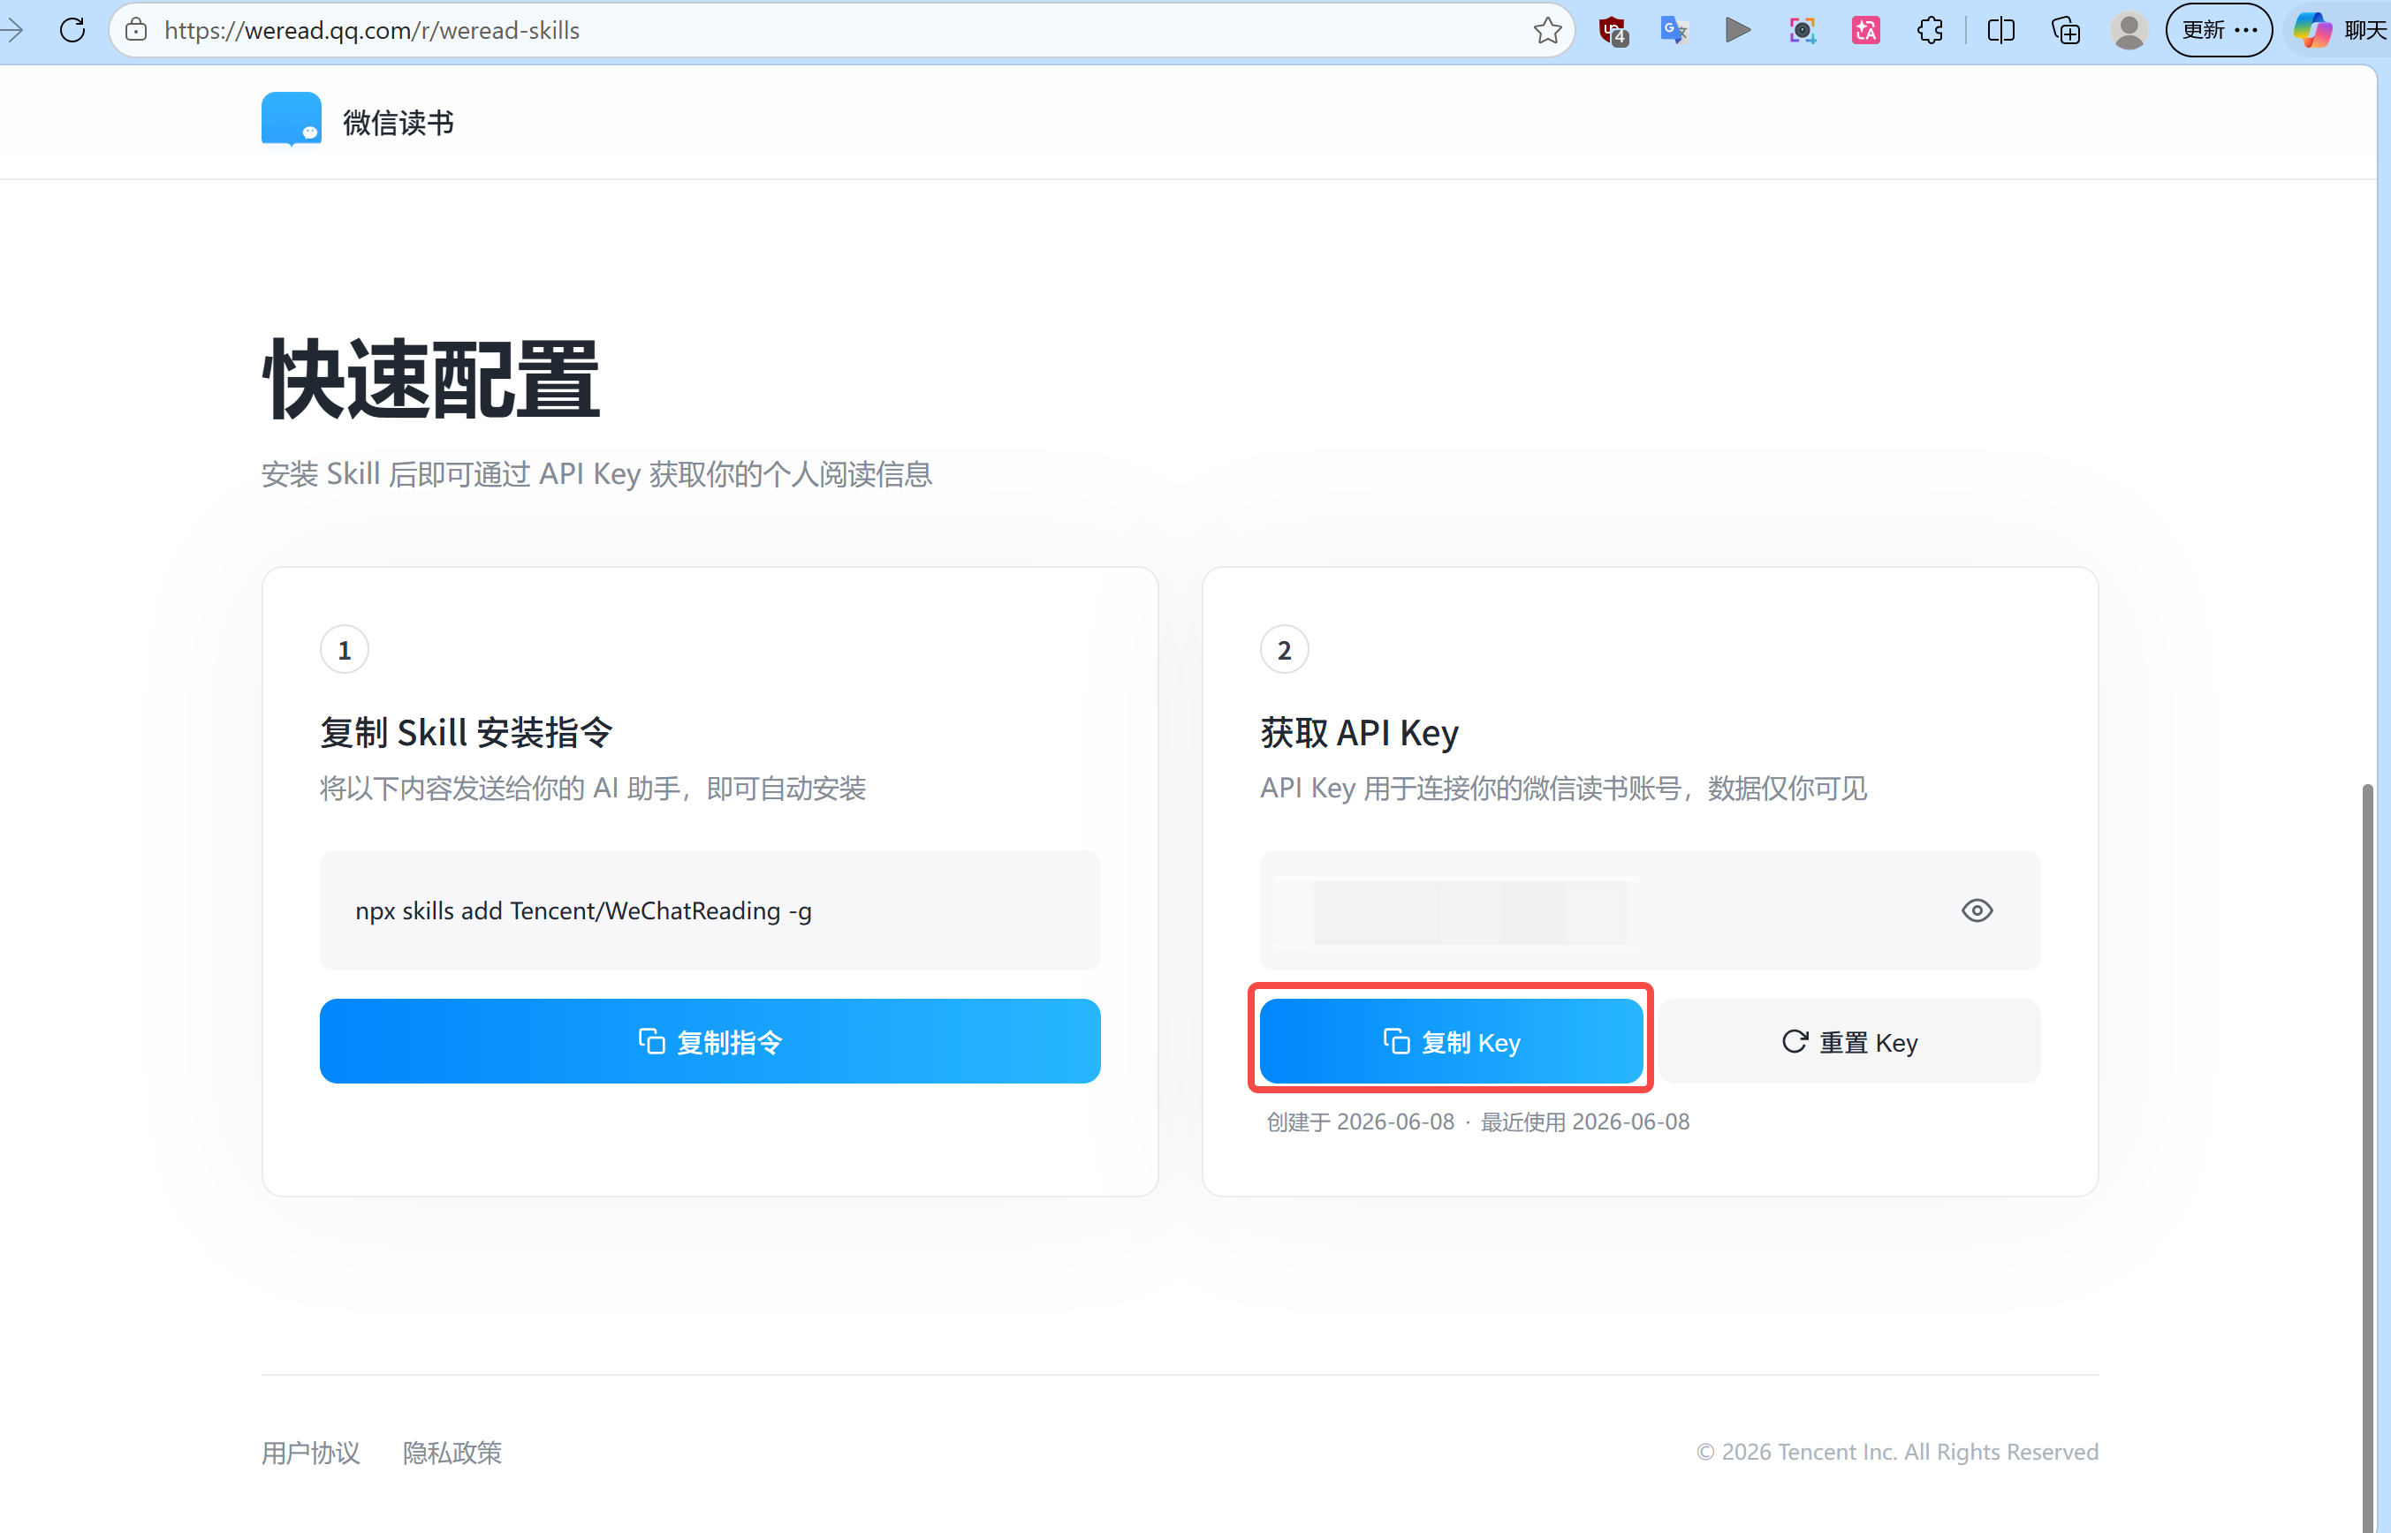The width and height of the screenshot is (2391, 1533).
Task: Click the address bar URL field
Action: pos(841,30)
